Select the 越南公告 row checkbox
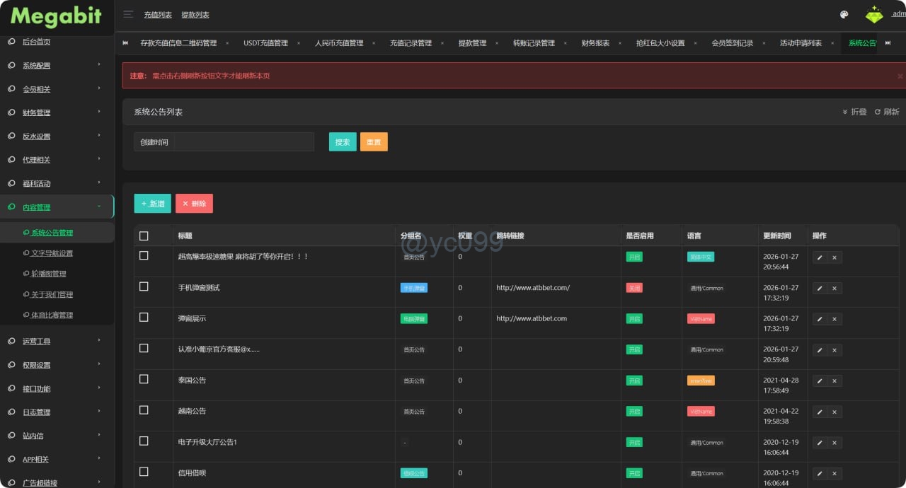 144,410
